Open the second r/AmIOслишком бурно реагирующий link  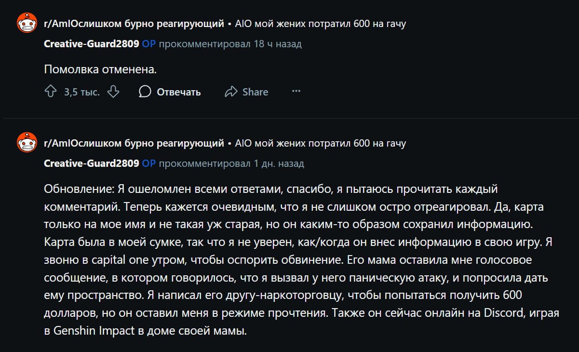pos(134,143)
